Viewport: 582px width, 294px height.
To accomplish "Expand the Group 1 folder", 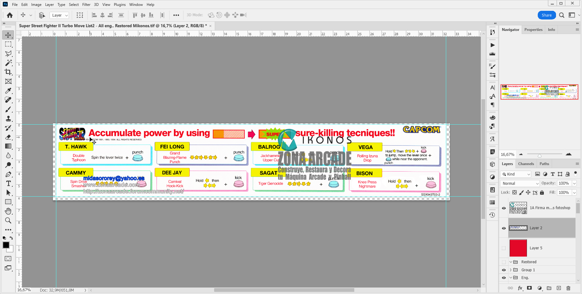I will click(510, 270).
